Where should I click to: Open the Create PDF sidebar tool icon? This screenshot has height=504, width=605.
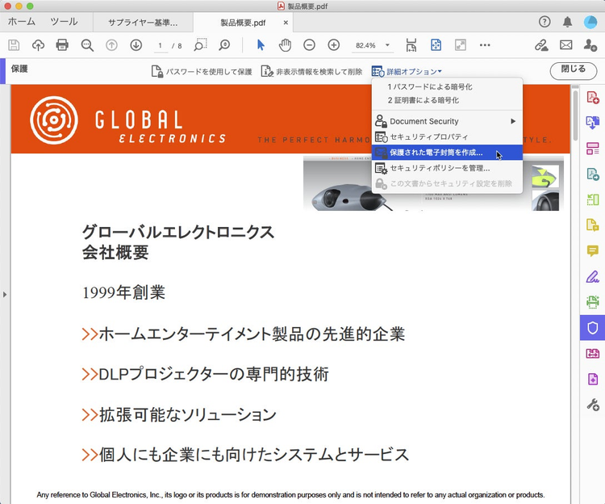593,97
